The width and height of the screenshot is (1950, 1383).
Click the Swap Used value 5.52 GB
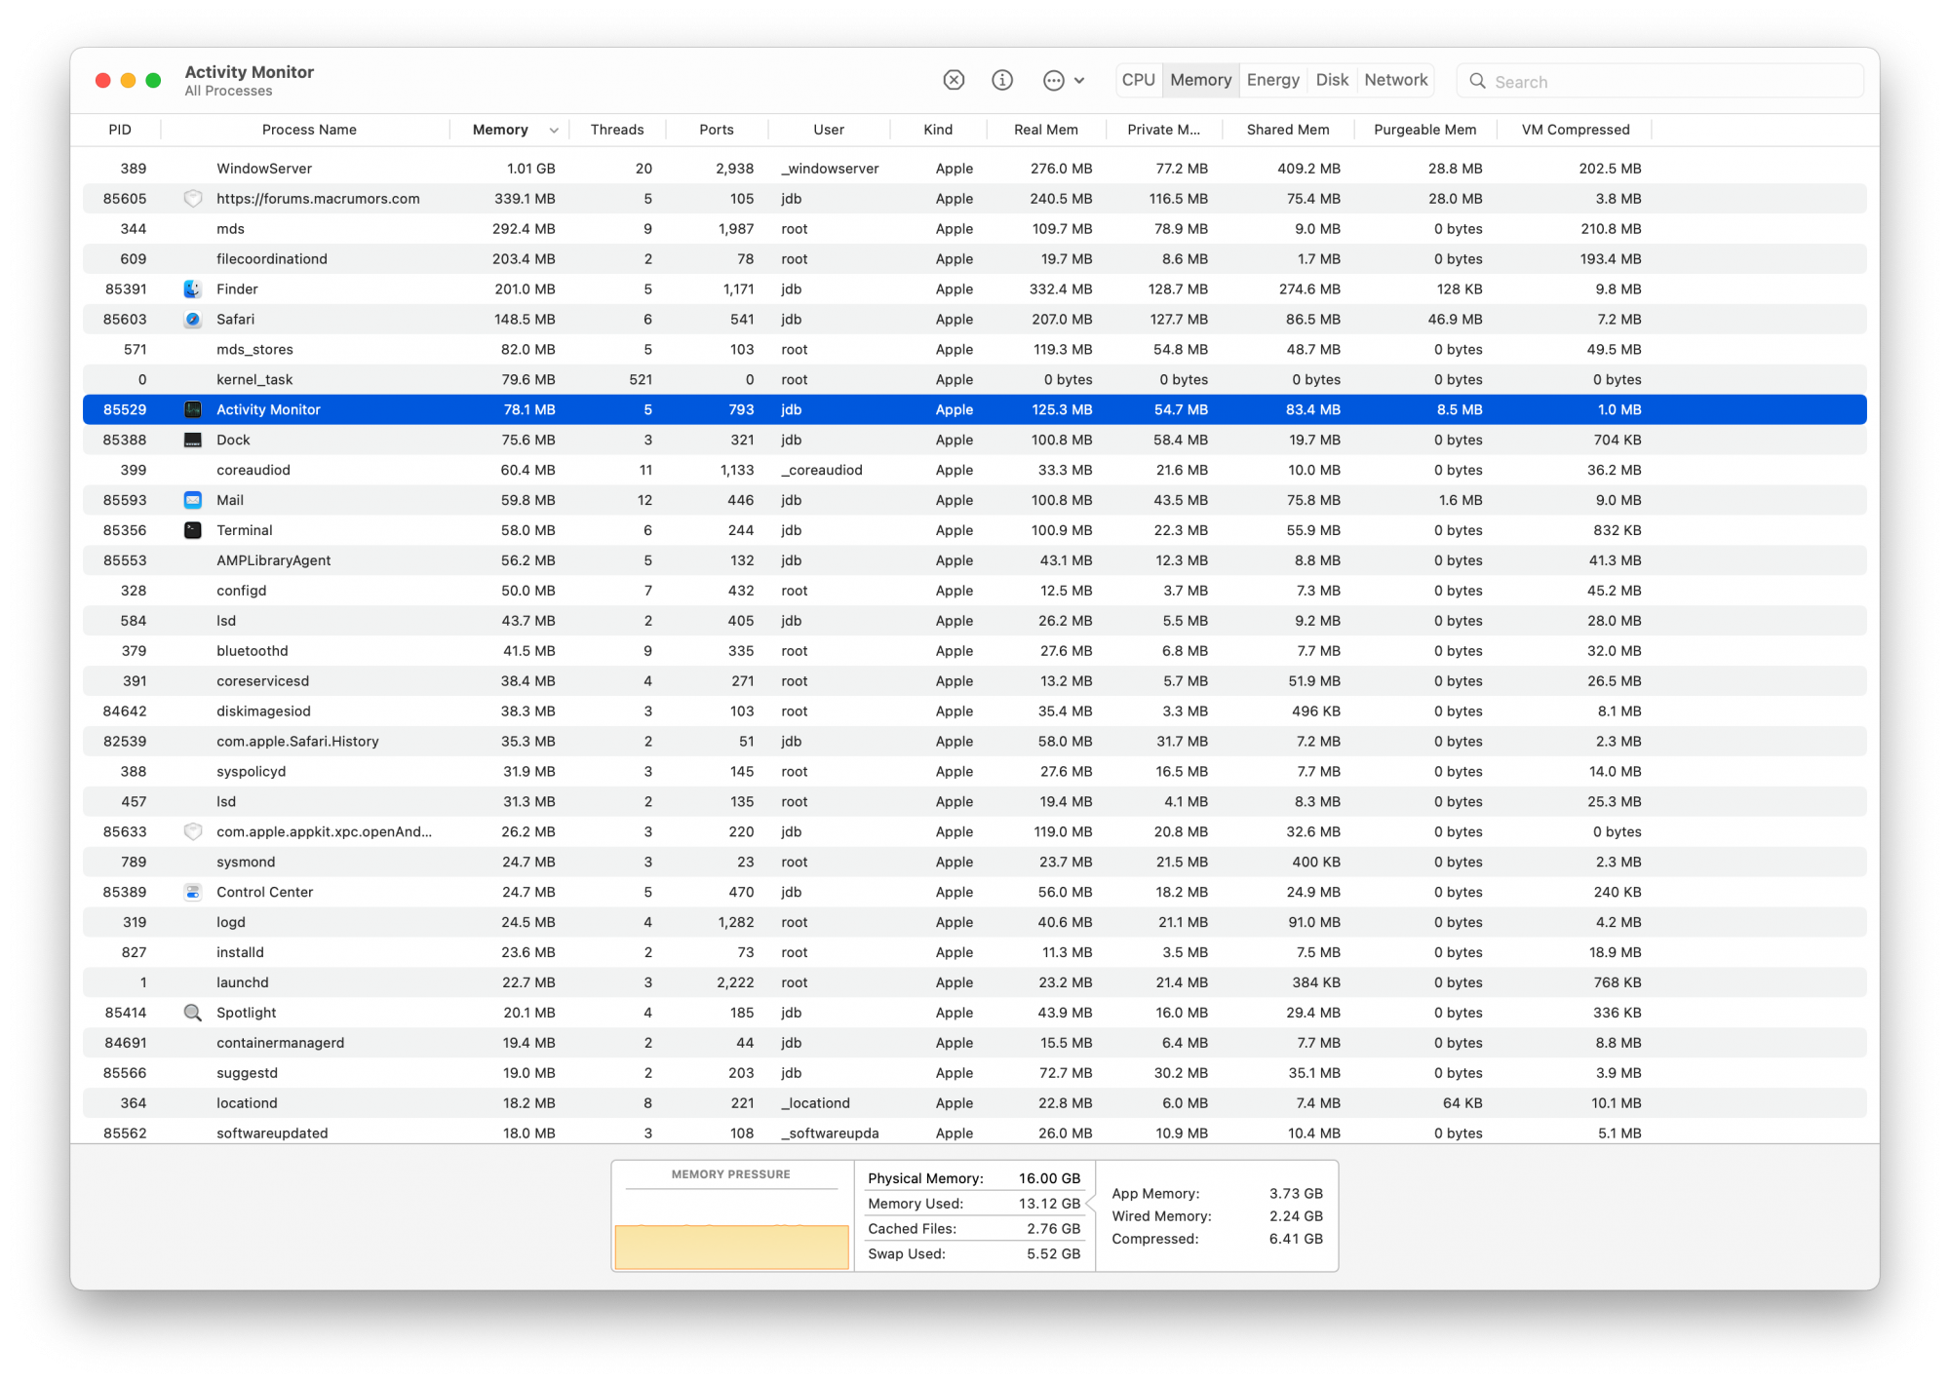coord(1053,1253)
